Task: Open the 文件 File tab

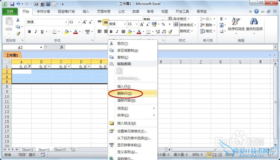Action: 10,11
